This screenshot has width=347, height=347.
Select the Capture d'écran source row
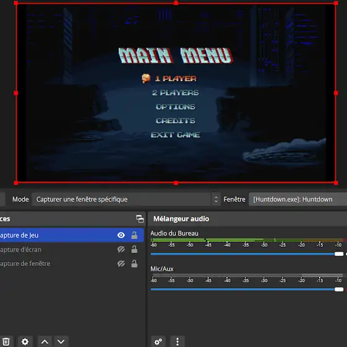(x=72, y=249)
